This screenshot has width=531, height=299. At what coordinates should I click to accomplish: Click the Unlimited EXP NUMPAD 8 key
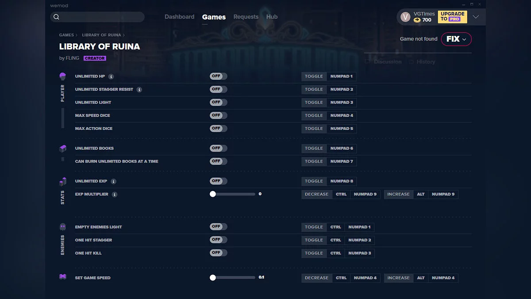(342, 181)
